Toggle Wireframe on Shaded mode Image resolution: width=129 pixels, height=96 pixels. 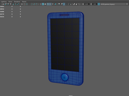click(x=48, y=4)
